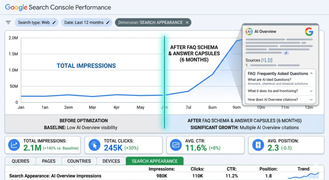Select the Search Appearance tab
Image resolution: width=329 pixels, height=180 pixels.
(x=155, y=161)
